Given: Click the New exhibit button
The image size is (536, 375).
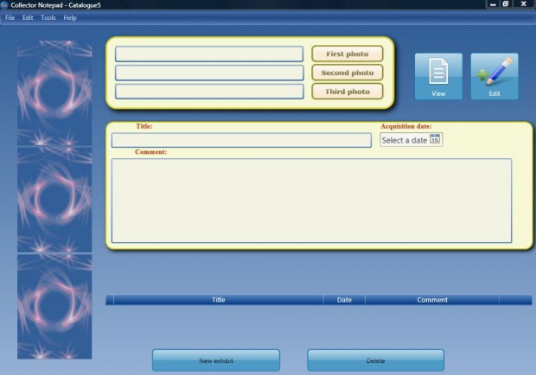Looking at the screenshot, I should pyautogui.click(x=216, y=360).
